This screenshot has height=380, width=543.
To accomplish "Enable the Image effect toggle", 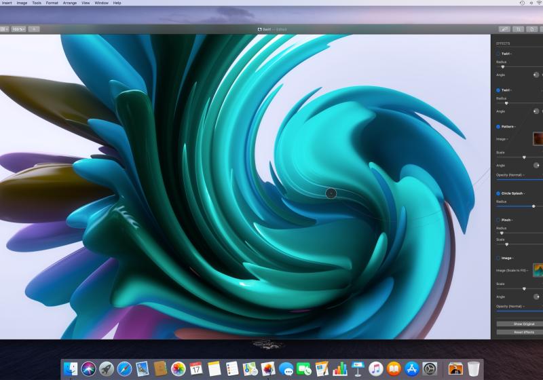I will point(498,258).
